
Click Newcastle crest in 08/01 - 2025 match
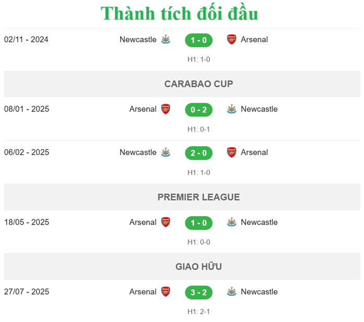[x=232, y=109]
